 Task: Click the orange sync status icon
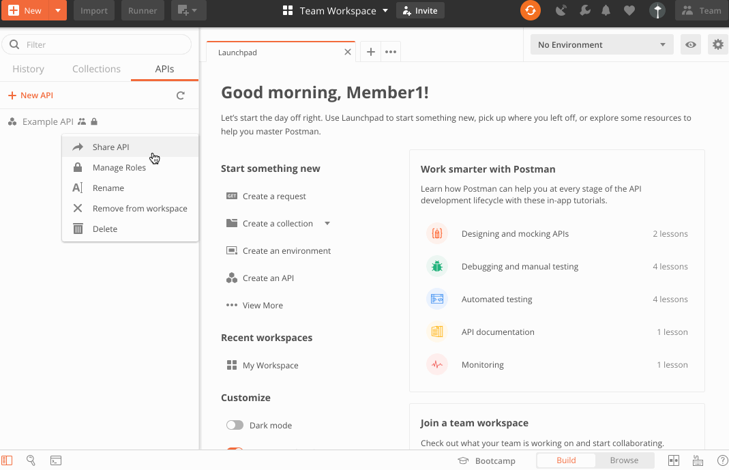click(x=530, y=10)
